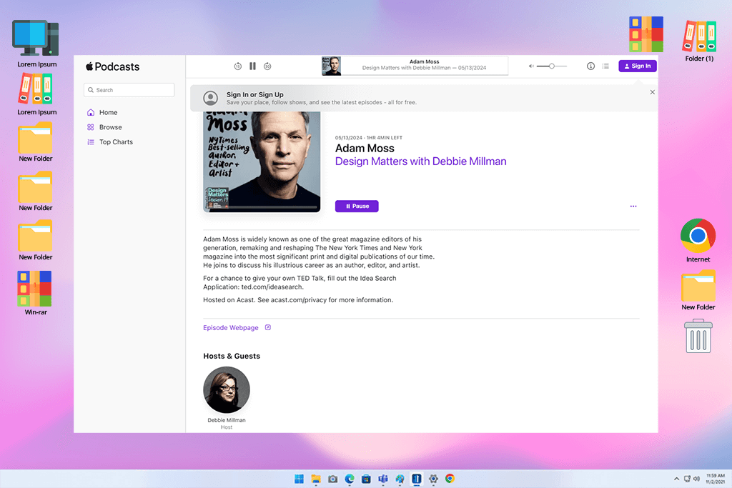Open the episode info icon
The width and height of the screenshot is (732, 488).
(590, 66)
